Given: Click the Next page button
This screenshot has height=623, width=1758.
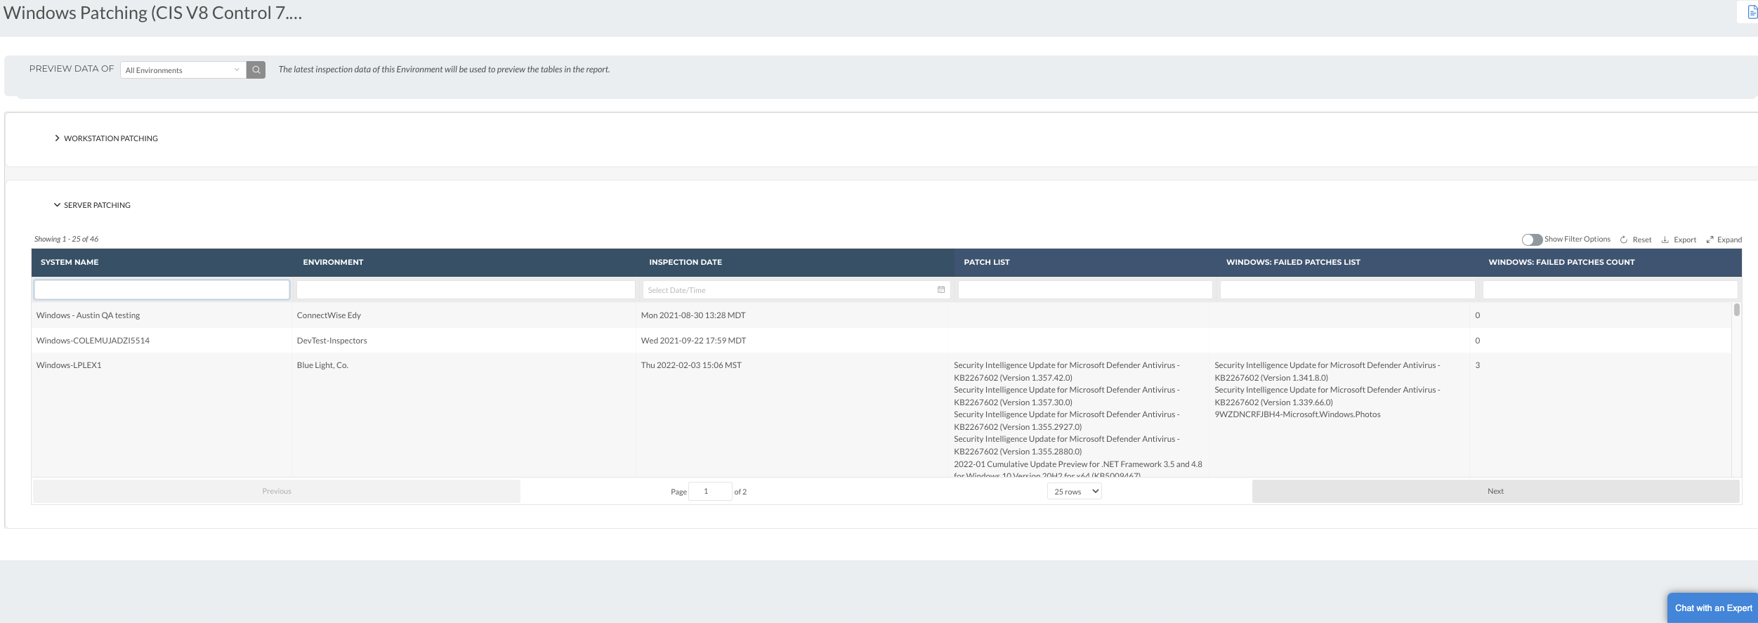Looking at the screenshot, I should [1495, 491].
